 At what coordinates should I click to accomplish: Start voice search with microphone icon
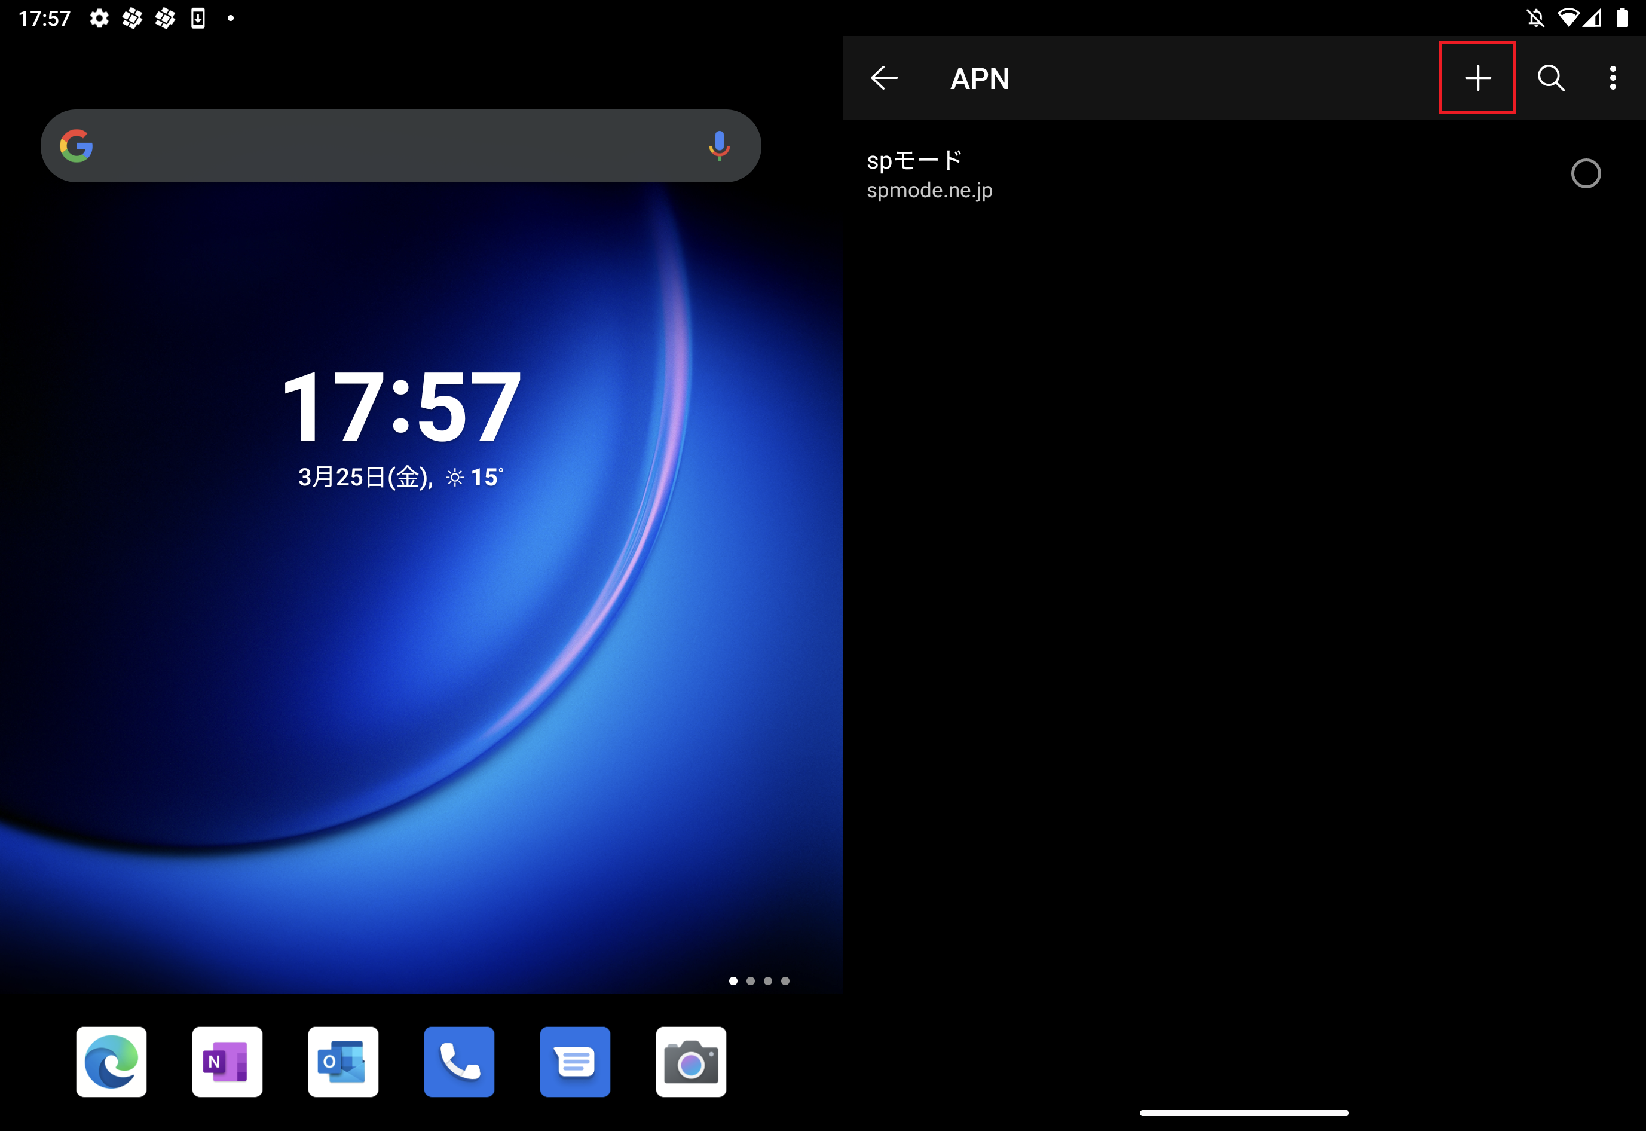(718, 146)
